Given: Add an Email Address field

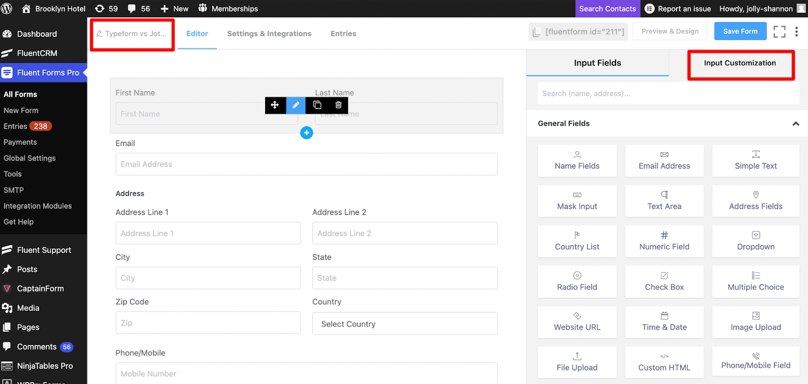Looking at the screenshot, I should click(664, 161).
